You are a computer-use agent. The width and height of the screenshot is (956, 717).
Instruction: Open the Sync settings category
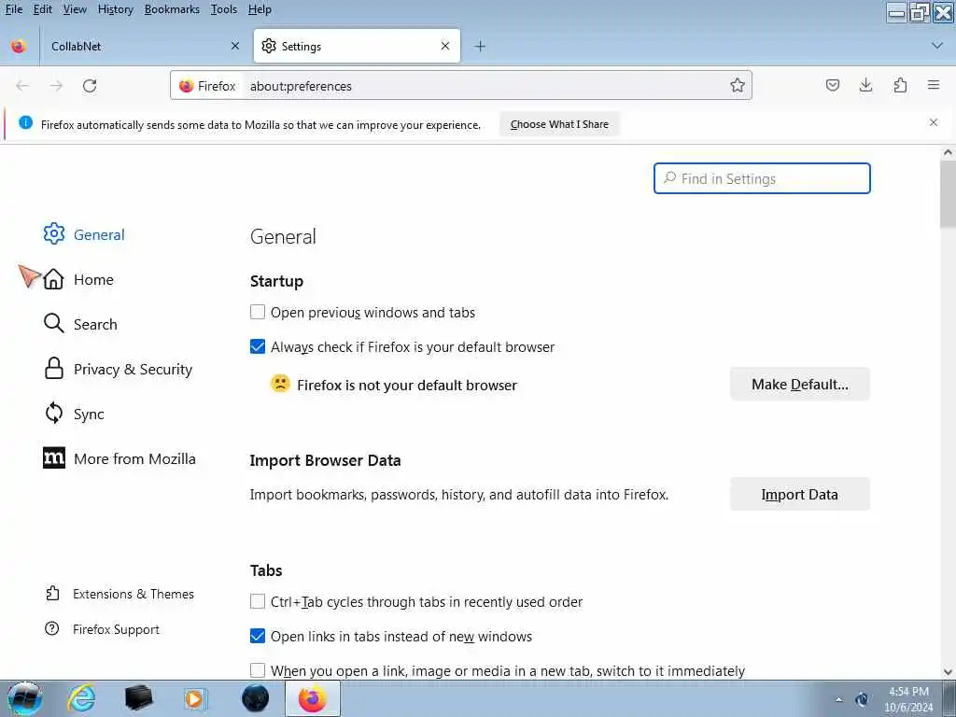click(x=74, y=414)
